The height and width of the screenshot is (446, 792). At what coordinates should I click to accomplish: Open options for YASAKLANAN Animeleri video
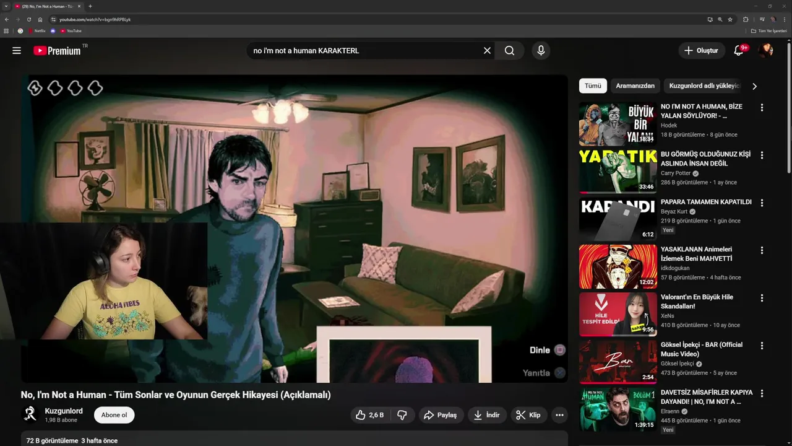click(x=762, y=250)
